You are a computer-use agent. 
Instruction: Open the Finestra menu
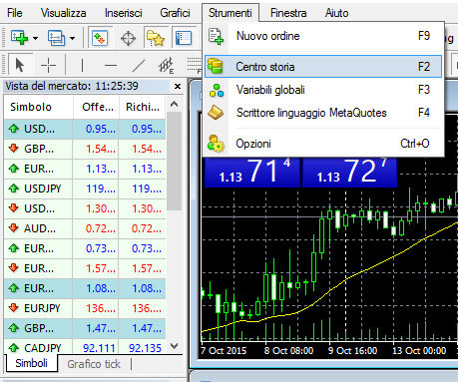288,13
